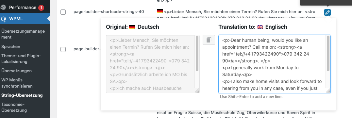Go to Sprachen settings

(x=11, y=47)
